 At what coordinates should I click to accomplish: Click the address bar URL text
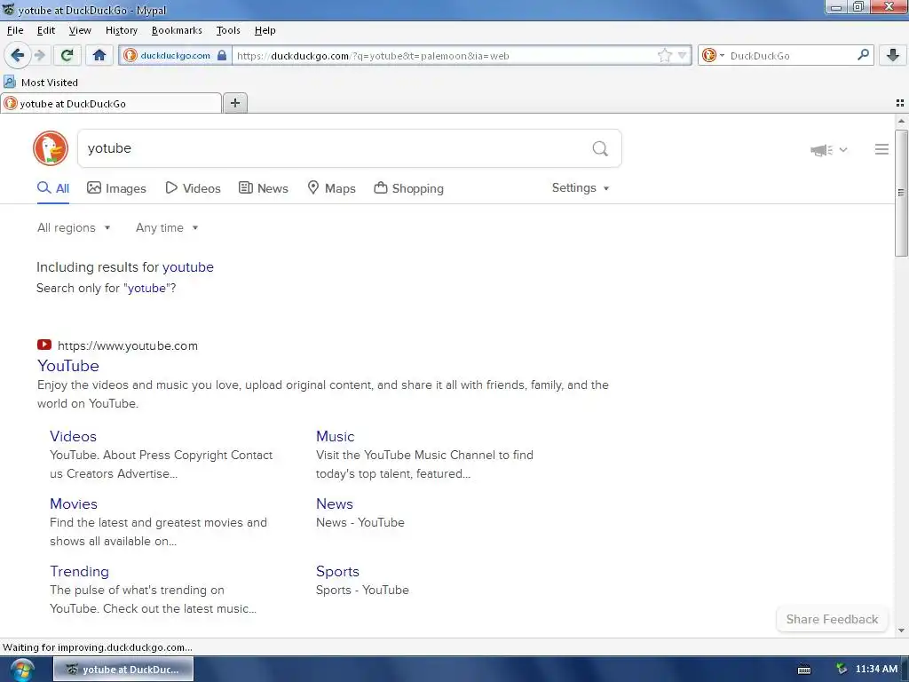click(373, 56)
